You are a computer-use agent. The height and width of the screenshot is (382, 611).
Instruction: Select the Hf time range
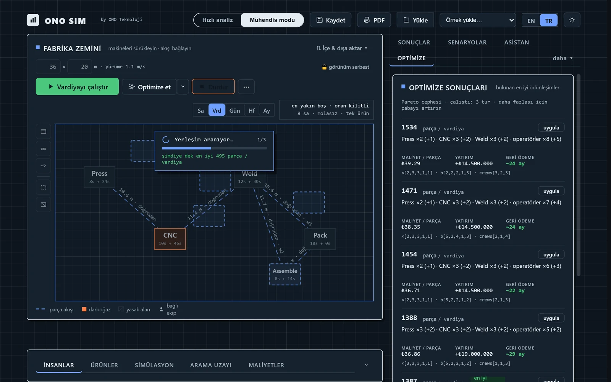[251, 110]
